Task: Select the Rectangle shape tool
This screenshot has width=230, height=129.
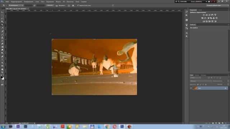Action: [2, 66]
